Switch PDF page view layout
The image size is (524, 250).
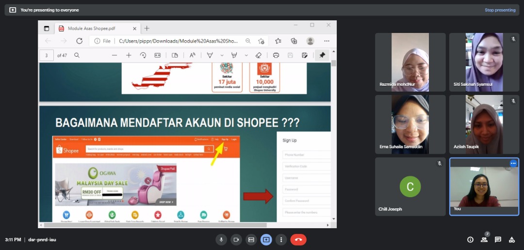[175, 55]
